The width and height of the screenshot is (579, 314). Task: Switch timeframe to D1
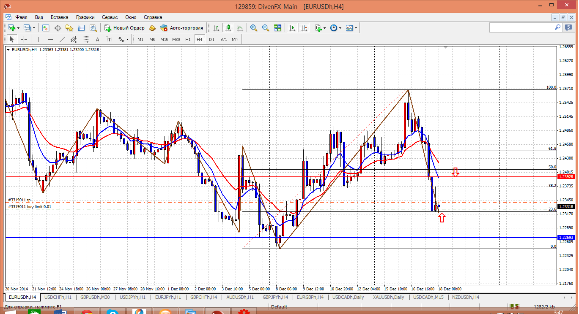pos(211,39)
